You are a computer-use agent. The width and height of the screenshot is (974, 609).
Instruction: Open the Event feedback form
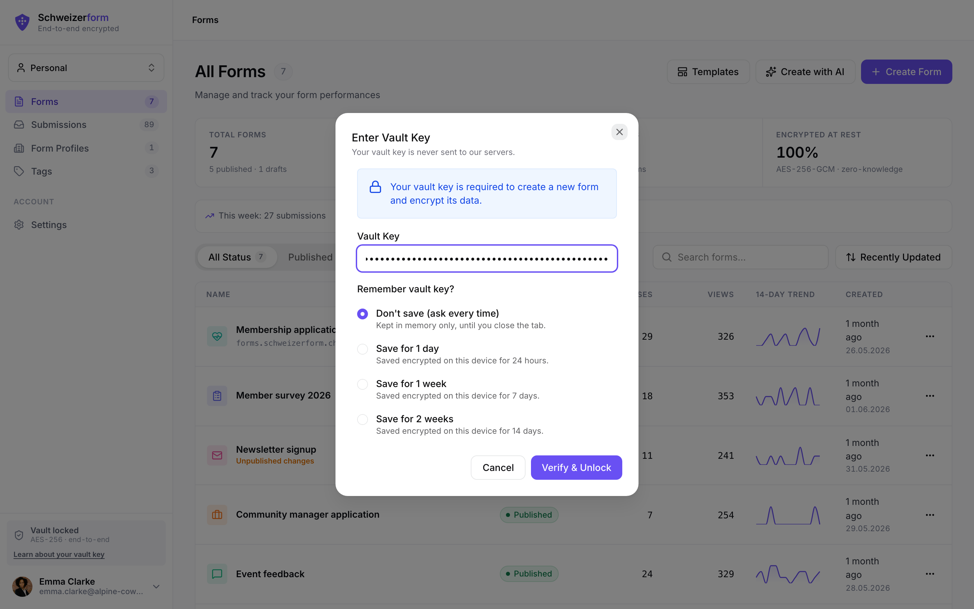(x=270, y=574)
